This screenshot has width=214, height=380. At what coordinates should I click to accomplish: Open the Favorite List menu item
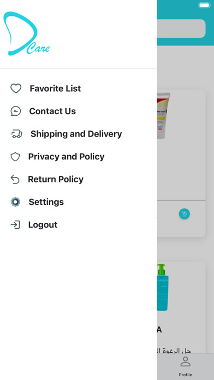tap(55, 88)
